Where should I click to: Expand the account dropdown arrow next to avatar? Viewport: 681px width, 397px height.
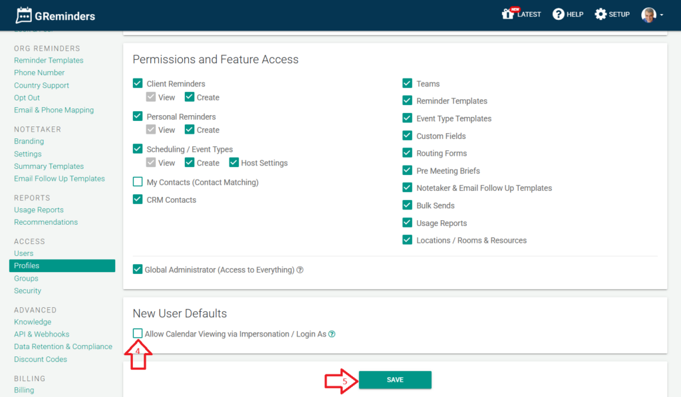pos(662,15)
